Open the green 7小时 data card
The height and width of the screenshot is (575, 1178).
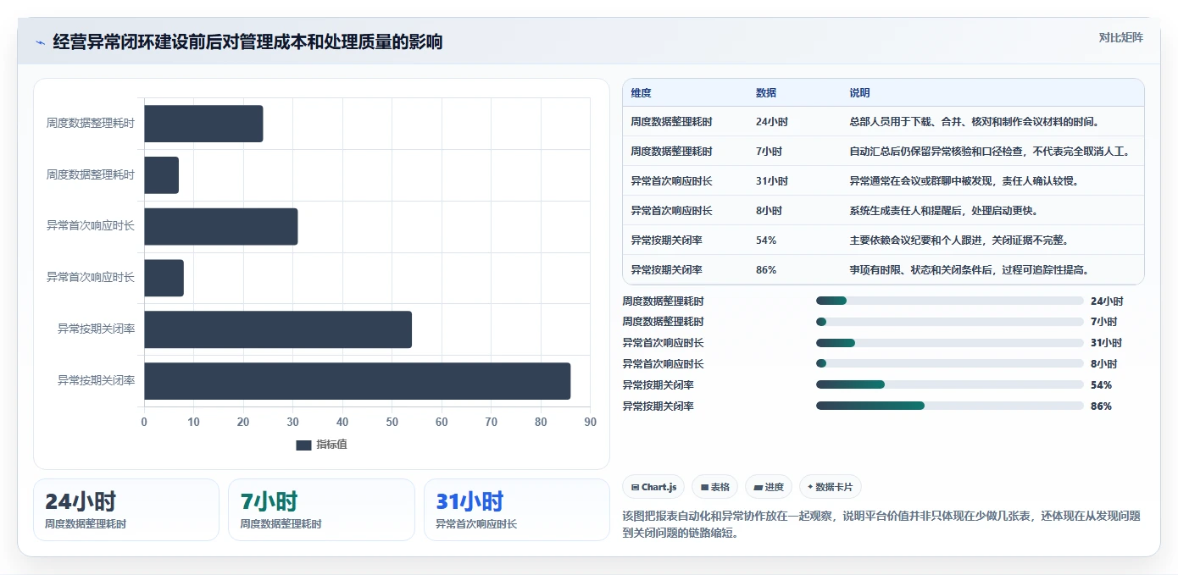pos(321,510)
